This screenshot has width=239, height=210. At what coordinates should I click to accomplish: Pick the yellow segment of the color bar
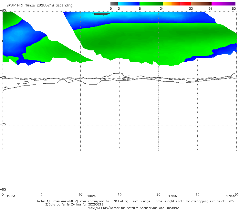click(x=167, y=4)
